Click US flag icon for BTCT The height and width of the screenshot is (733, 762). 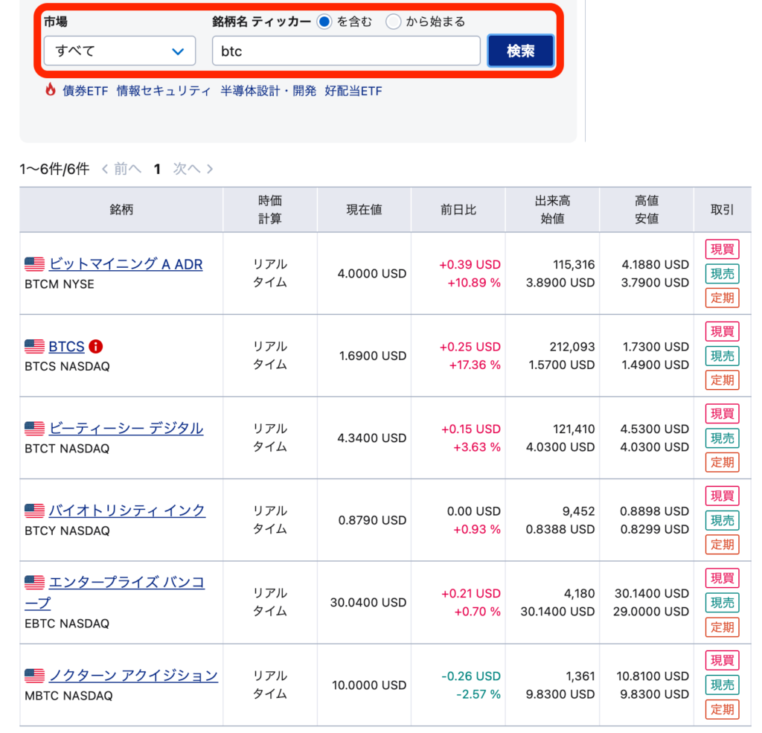pos(34,428)
